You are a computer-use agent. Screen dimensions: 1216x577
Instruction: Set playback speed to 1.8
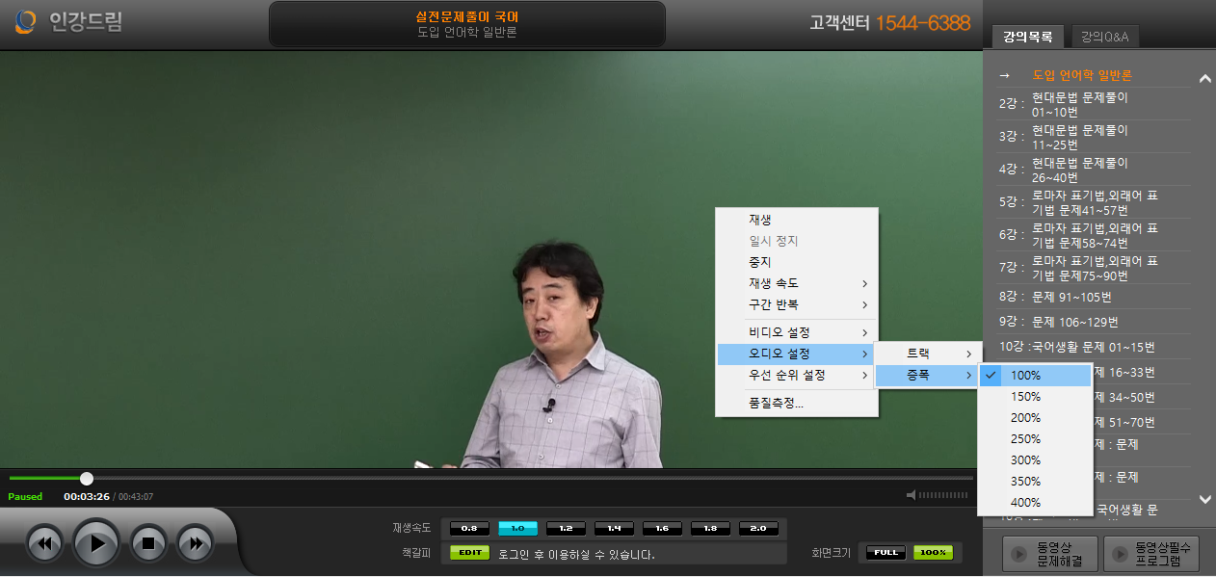coord(710,528)
